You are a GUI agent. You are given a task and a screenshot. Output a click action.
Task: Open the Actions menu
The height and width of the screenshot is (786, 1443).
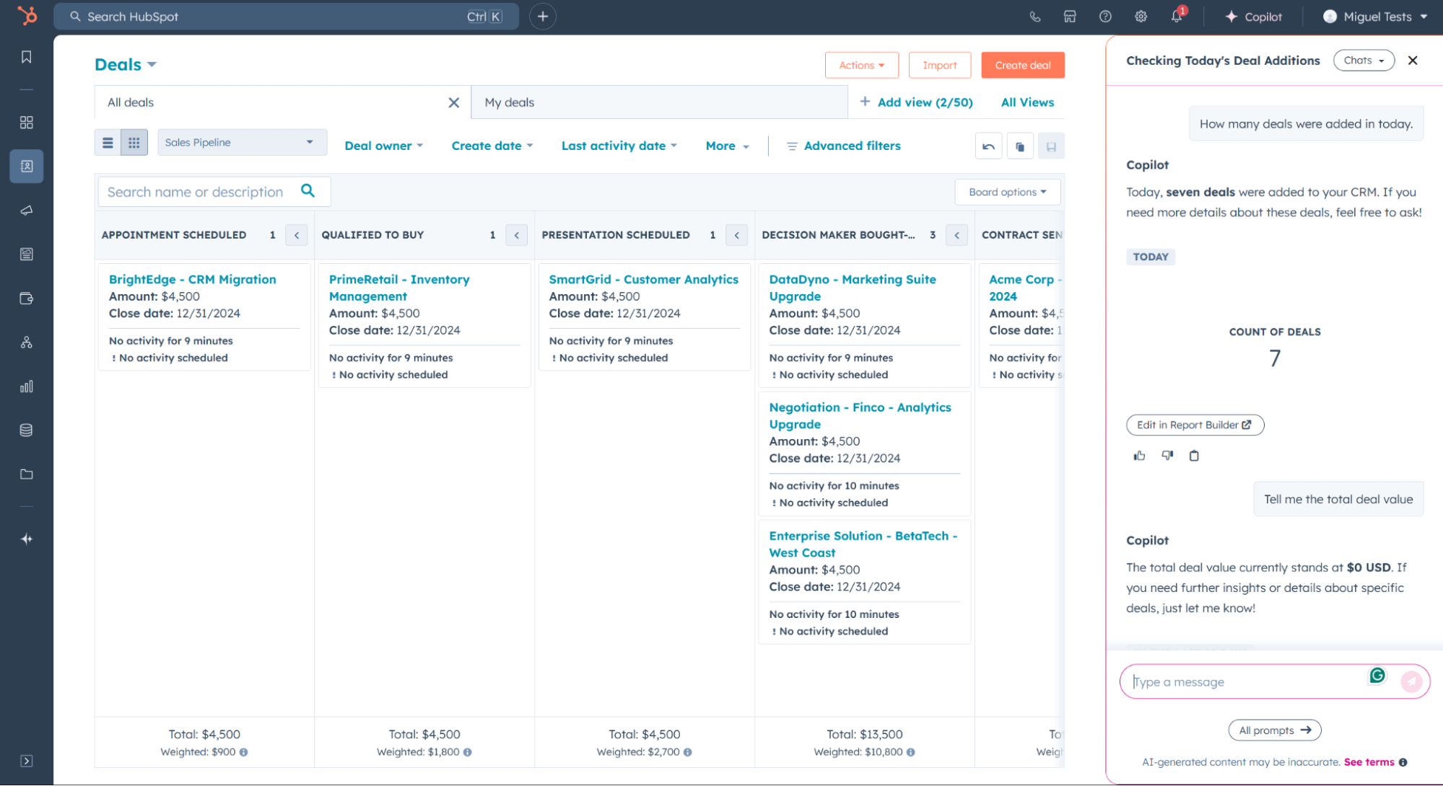(861, 65)
